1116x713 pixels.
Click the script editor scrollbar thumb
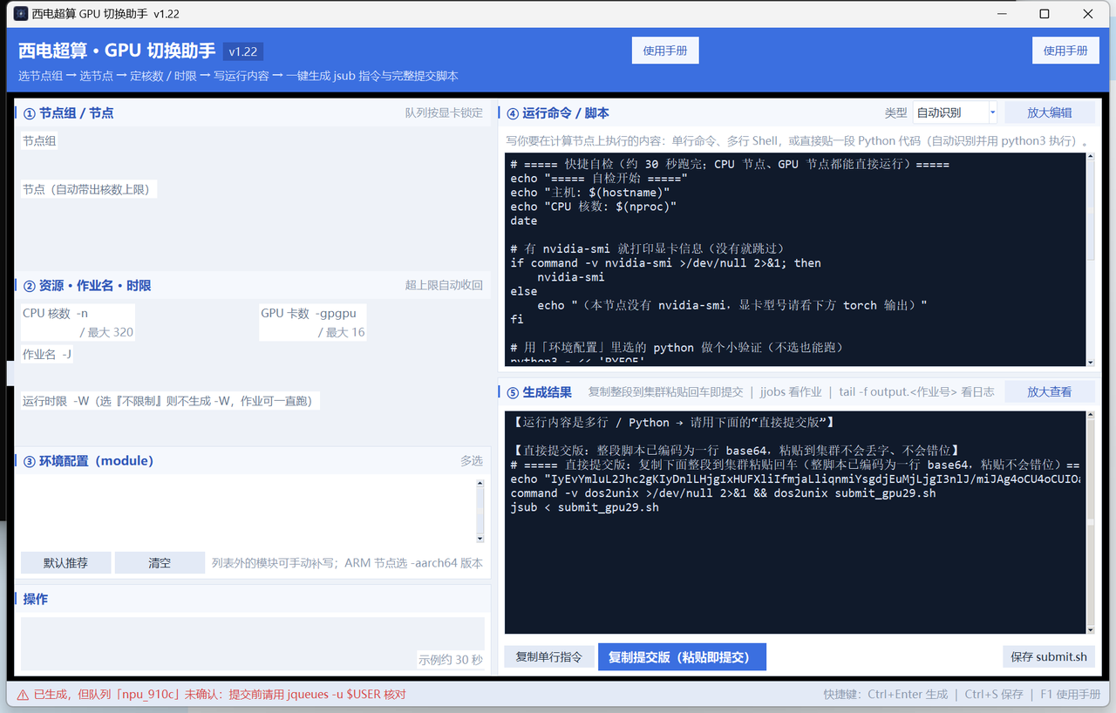point(1091,210)
